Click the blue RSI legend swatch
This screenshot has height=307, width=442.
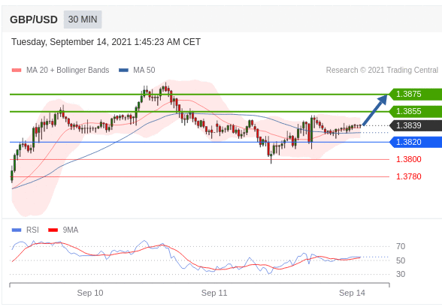coord(17,230)
